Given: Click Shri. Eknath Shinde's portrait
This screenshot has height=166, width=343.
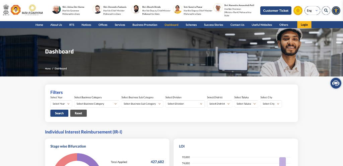Looking at the screenshot, I should coord(136,9).
